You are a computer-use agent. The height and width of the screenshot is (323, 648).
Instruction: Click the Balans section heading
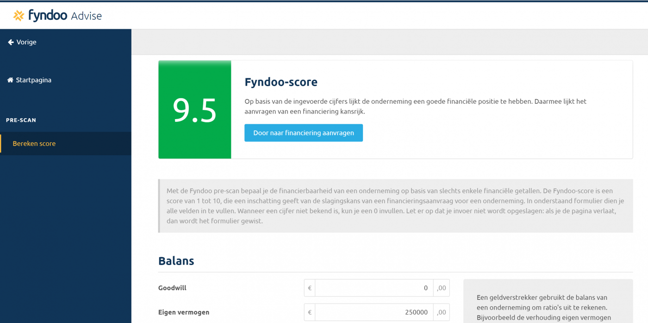tap(176, 261)
